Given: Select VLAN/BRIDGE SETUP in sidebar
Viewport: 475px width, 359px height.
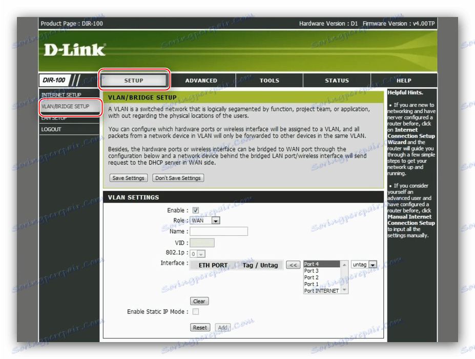Looking at the screenshot, I should [x=65, y=107].
